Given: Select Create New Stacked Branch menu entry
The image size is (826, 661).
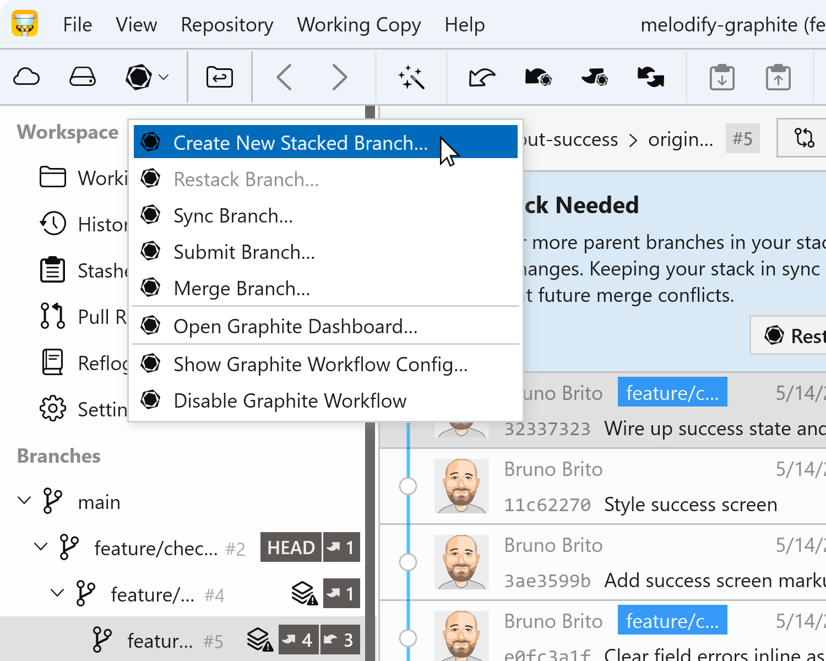Looking at the screenshot, I should 325,142.
